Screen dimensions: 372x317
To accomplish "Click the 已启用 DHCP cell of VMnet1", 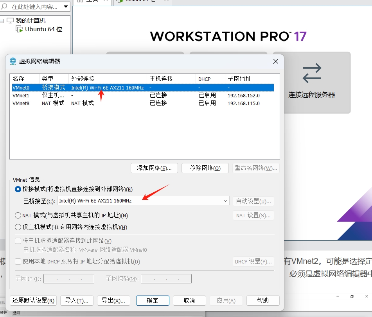I will tap(207, 95).
